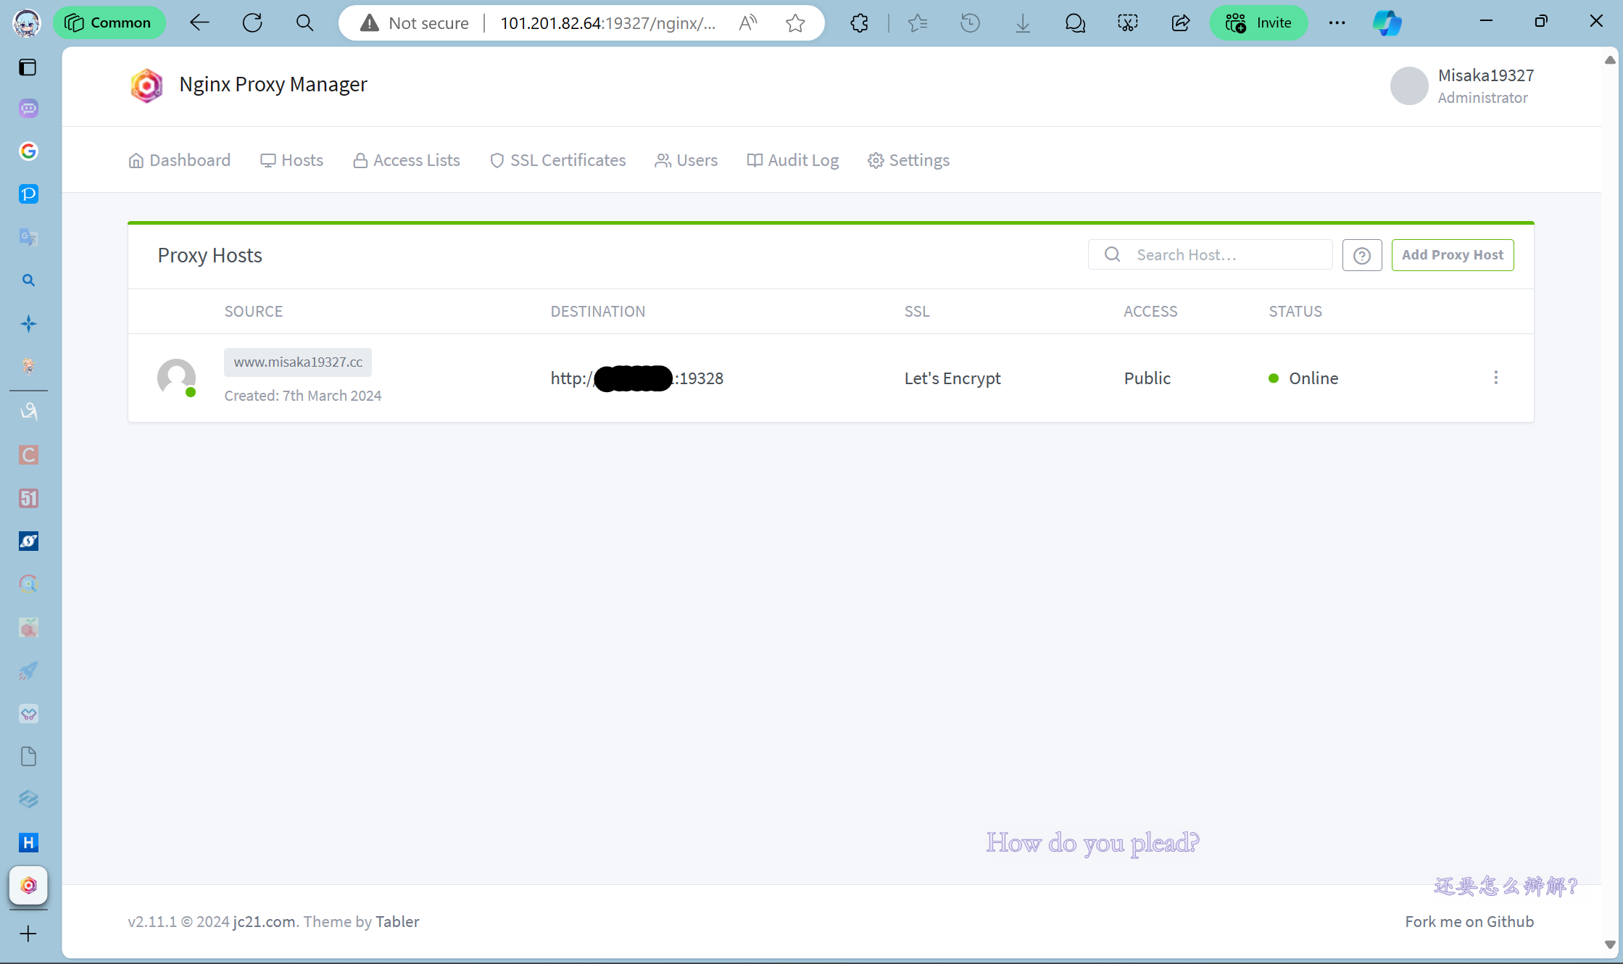
Task: Click the browser profile avatar
Action: pyautogui.click(x=27, y=22)
